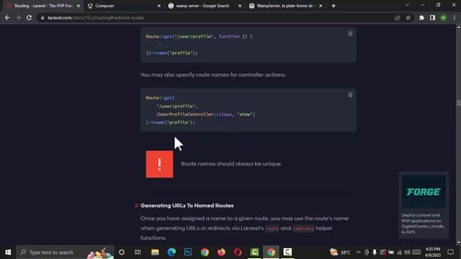The width and height of the screenshot is (461, 259).
Task: Launch Microsoft Edge from taskbar
Action: click(x=171, y=253)
